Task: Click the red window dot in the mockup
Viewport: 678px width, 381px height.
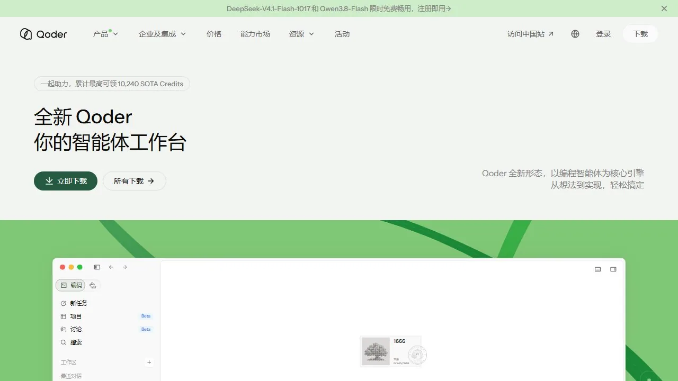Action: pyautogui.click(x=63, y=267)
